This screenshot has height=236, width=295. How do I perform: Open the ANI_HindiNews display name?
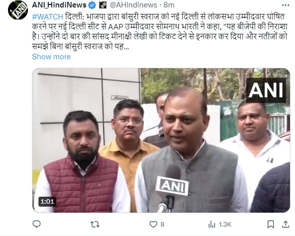pos(59,5)
